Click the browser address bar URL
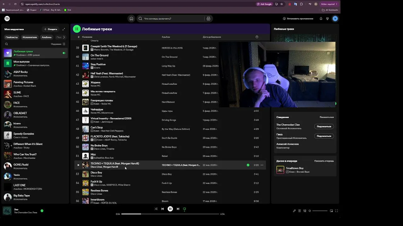 tap(43, 4)
